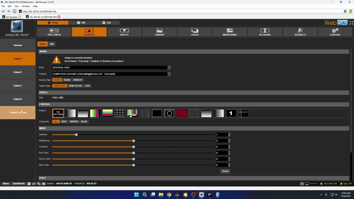The height and width of the screenshot is (199, 354).
Task: Open the Monitoring section
Action: click(230, 32)
